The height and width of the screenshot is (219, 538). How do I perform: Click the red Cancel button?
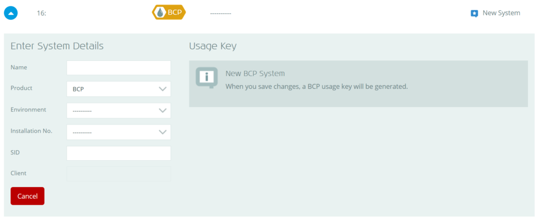click(27, 196)
